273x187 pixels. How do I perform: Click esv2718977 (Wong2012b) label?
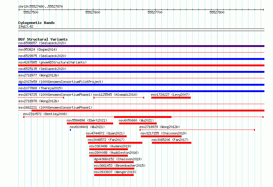[39, 75]
